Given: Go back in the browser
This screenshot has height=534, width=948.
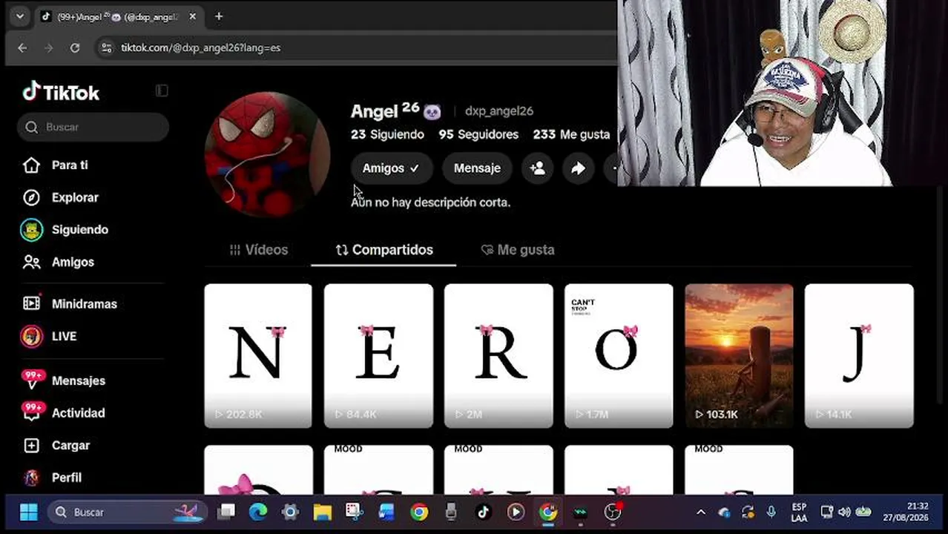Looking at the screenshot, I should pos(22,47).
